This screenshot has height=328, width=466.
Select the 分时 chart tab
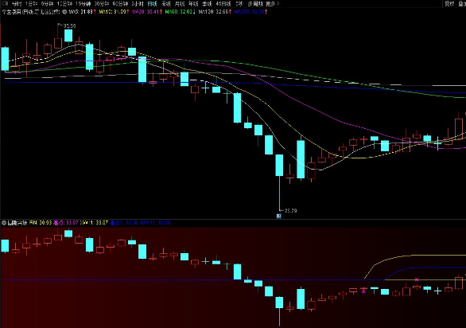pyautogui.click(x=17, y=3)
